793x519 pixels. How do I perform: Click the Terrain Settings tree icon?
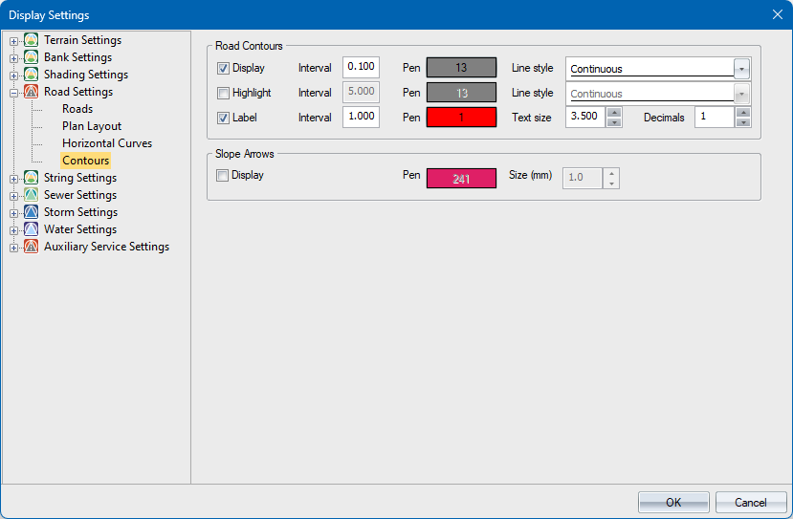coord(31,40)
